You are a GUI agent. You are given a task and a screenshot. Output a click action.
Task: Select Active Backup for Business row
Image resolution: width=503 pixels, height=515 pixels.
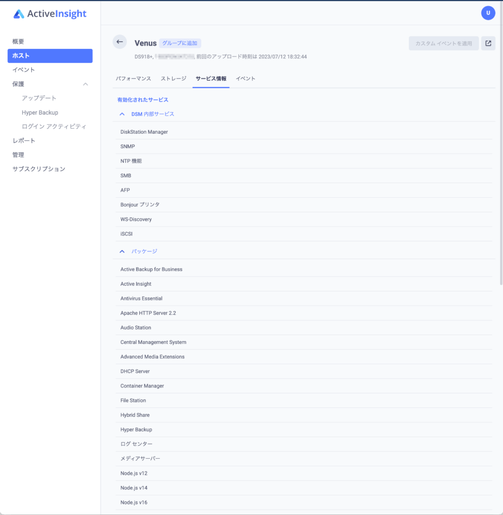click(x=304, y=270)
